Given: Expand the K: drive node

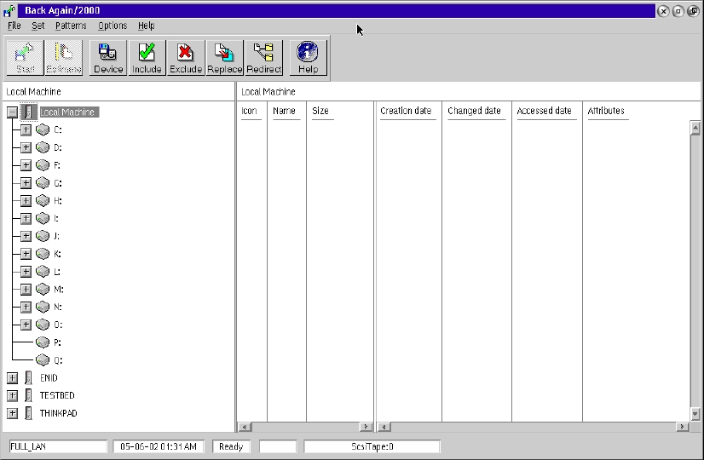Looking at the screenshot, I should pyautogui.click(x=26, y=254).
